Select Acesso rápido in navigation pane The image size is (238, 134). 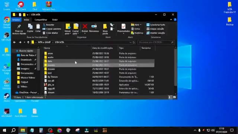point(26,51)
